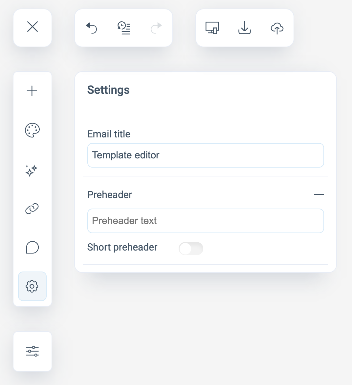
Task: Click the Preheader section heading
Action: (x=110, y=195)
